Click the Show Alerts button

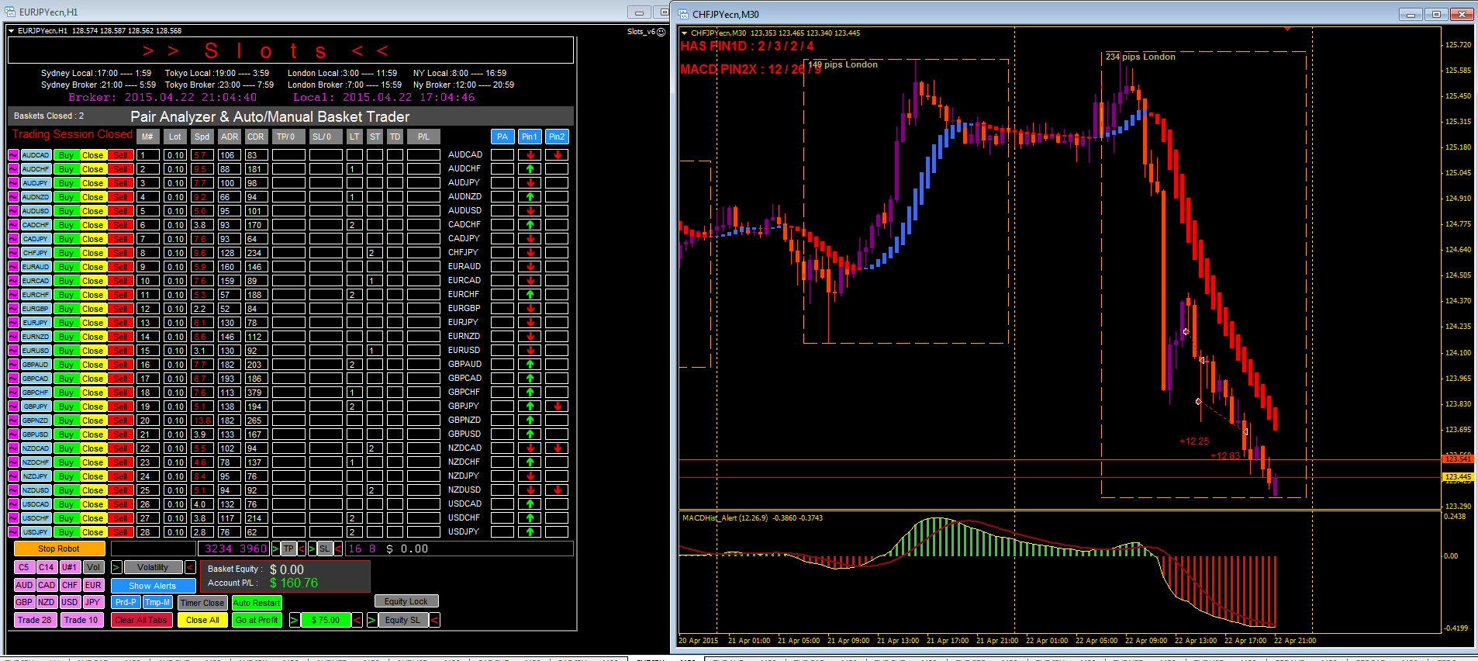pyautogui.click(x=153, y=586)
